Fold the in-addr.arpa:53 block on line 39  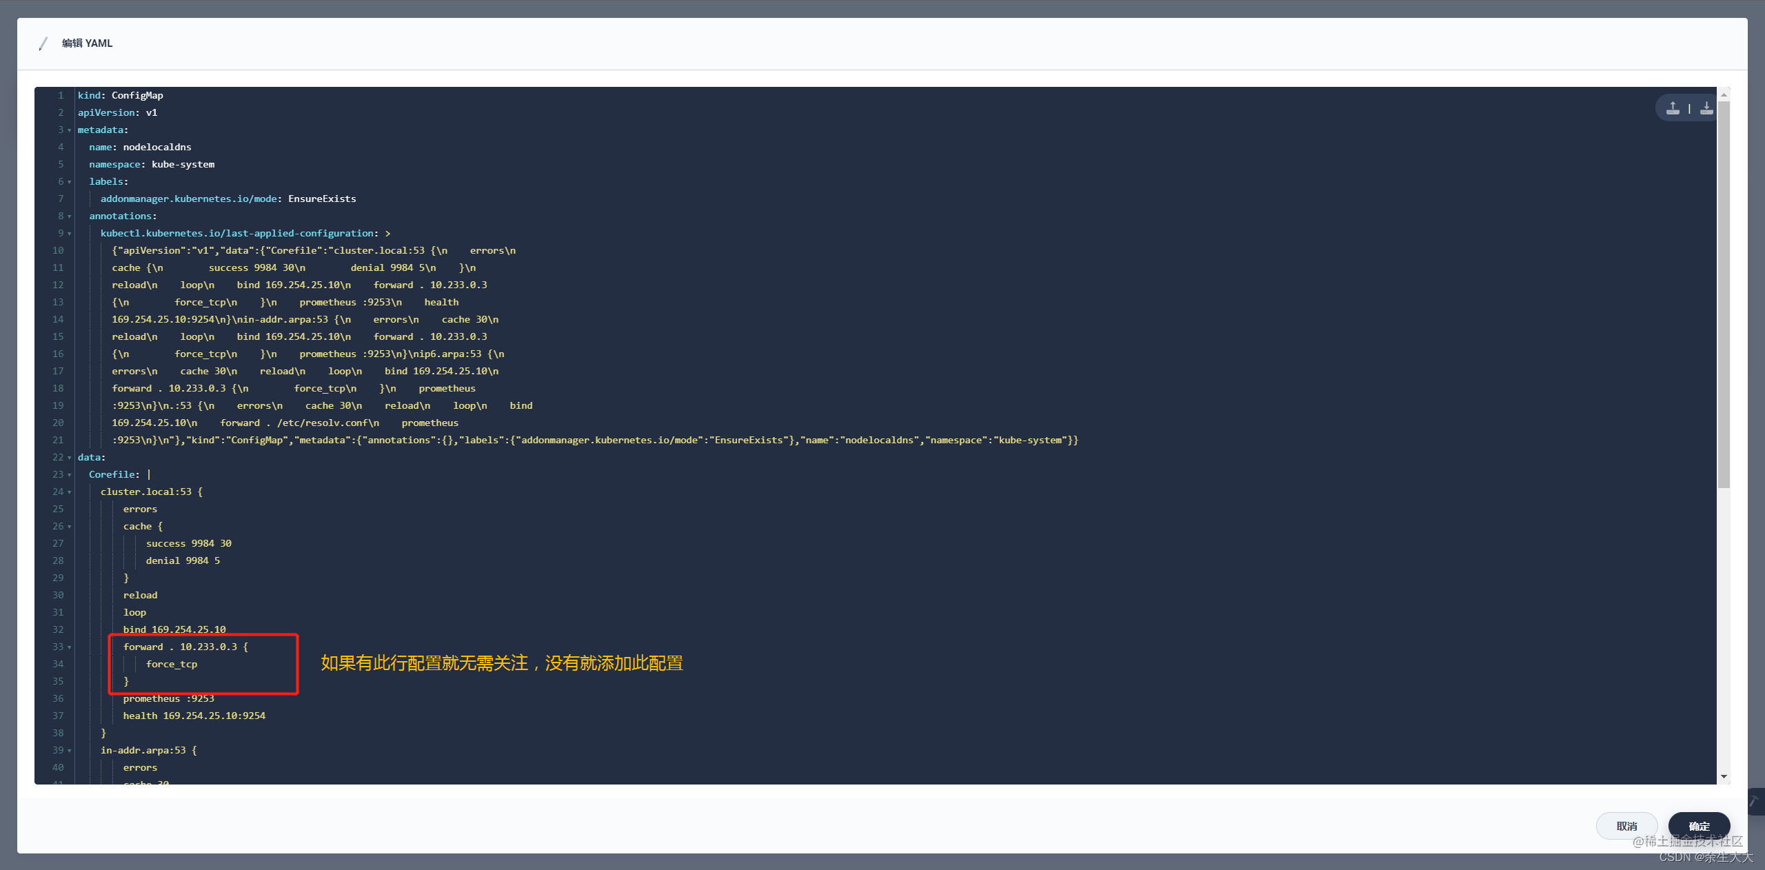pos(70,751)
